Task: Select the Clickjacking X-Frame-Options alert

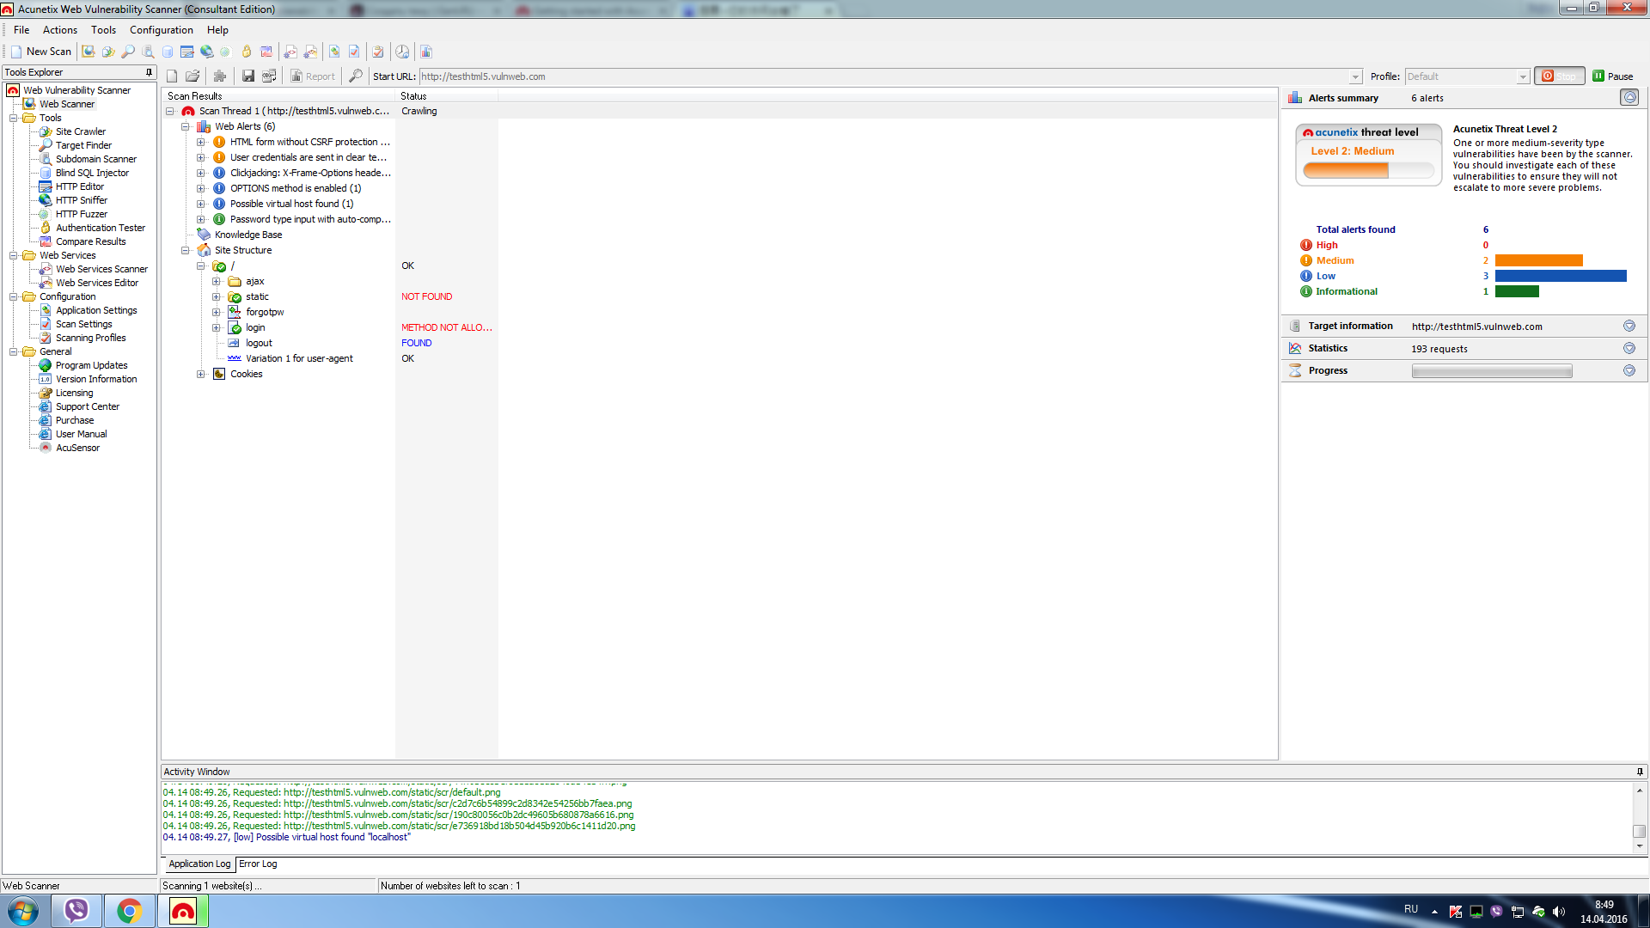Action: click(x=309, y=173)
